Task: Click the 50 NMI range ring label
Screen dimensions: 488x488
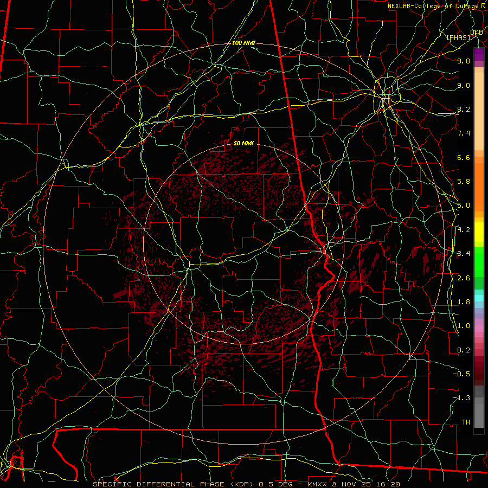Action: (243, 144)
